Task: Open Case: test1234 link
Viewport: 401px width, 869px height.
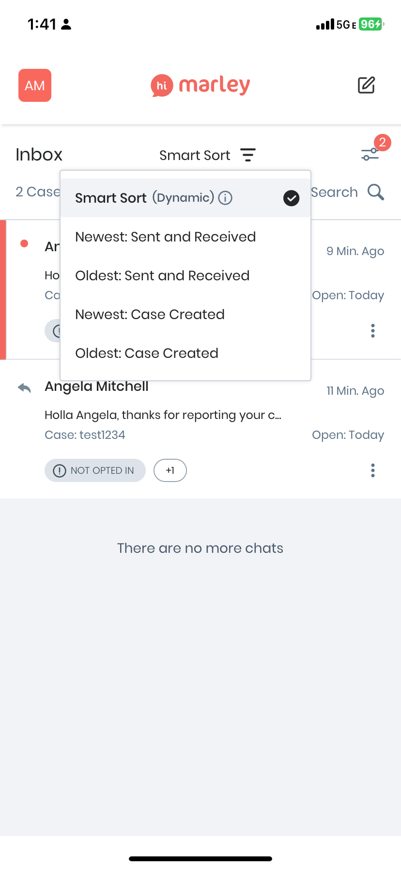Action: click(x=85, y=435)
